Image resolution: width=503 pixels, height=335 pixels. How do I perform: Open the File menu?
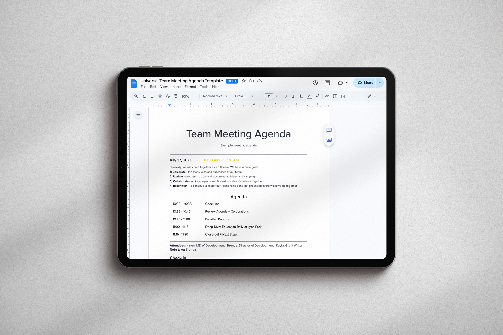[143, 87]
